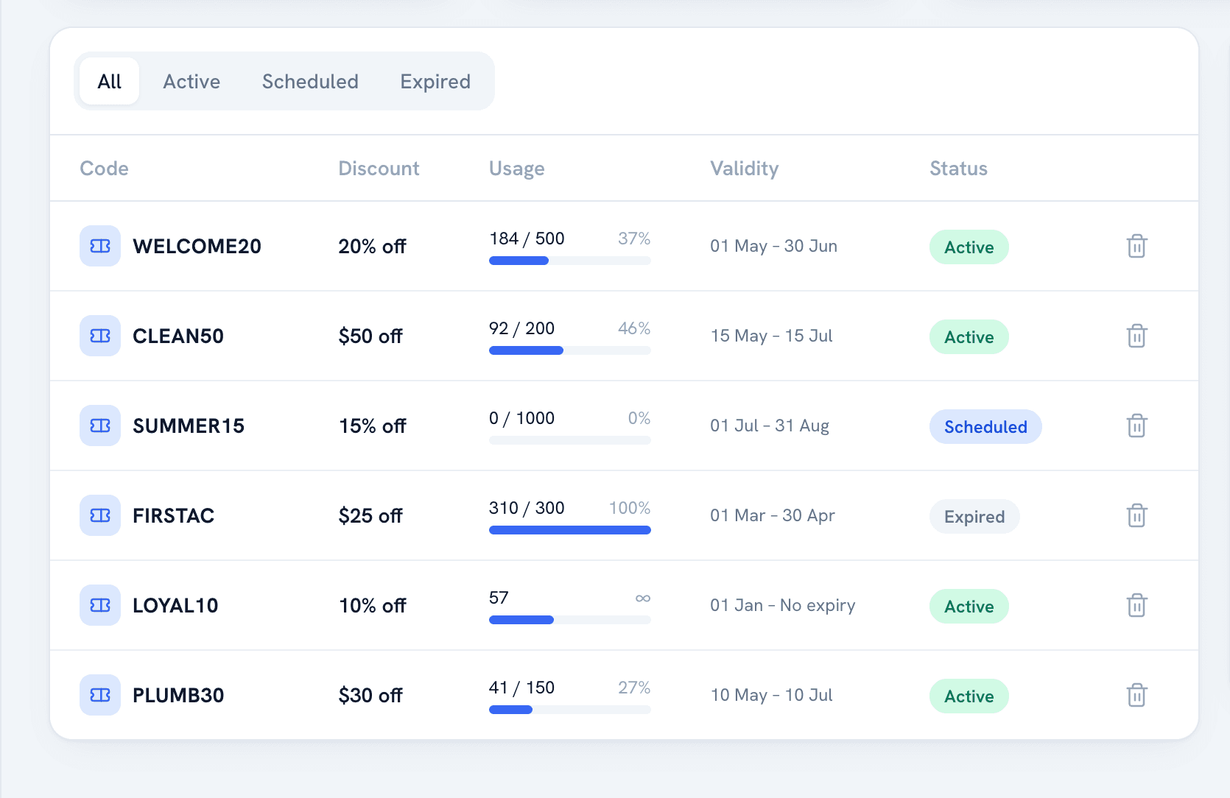1230x798 pixels.
Task: Click the Usage column header
Action: coord(517,169)
